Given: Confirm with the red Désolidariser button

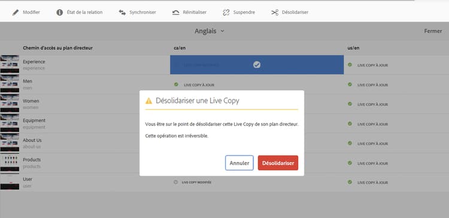Looking at the screenshot, I should [x=278, y=163].
